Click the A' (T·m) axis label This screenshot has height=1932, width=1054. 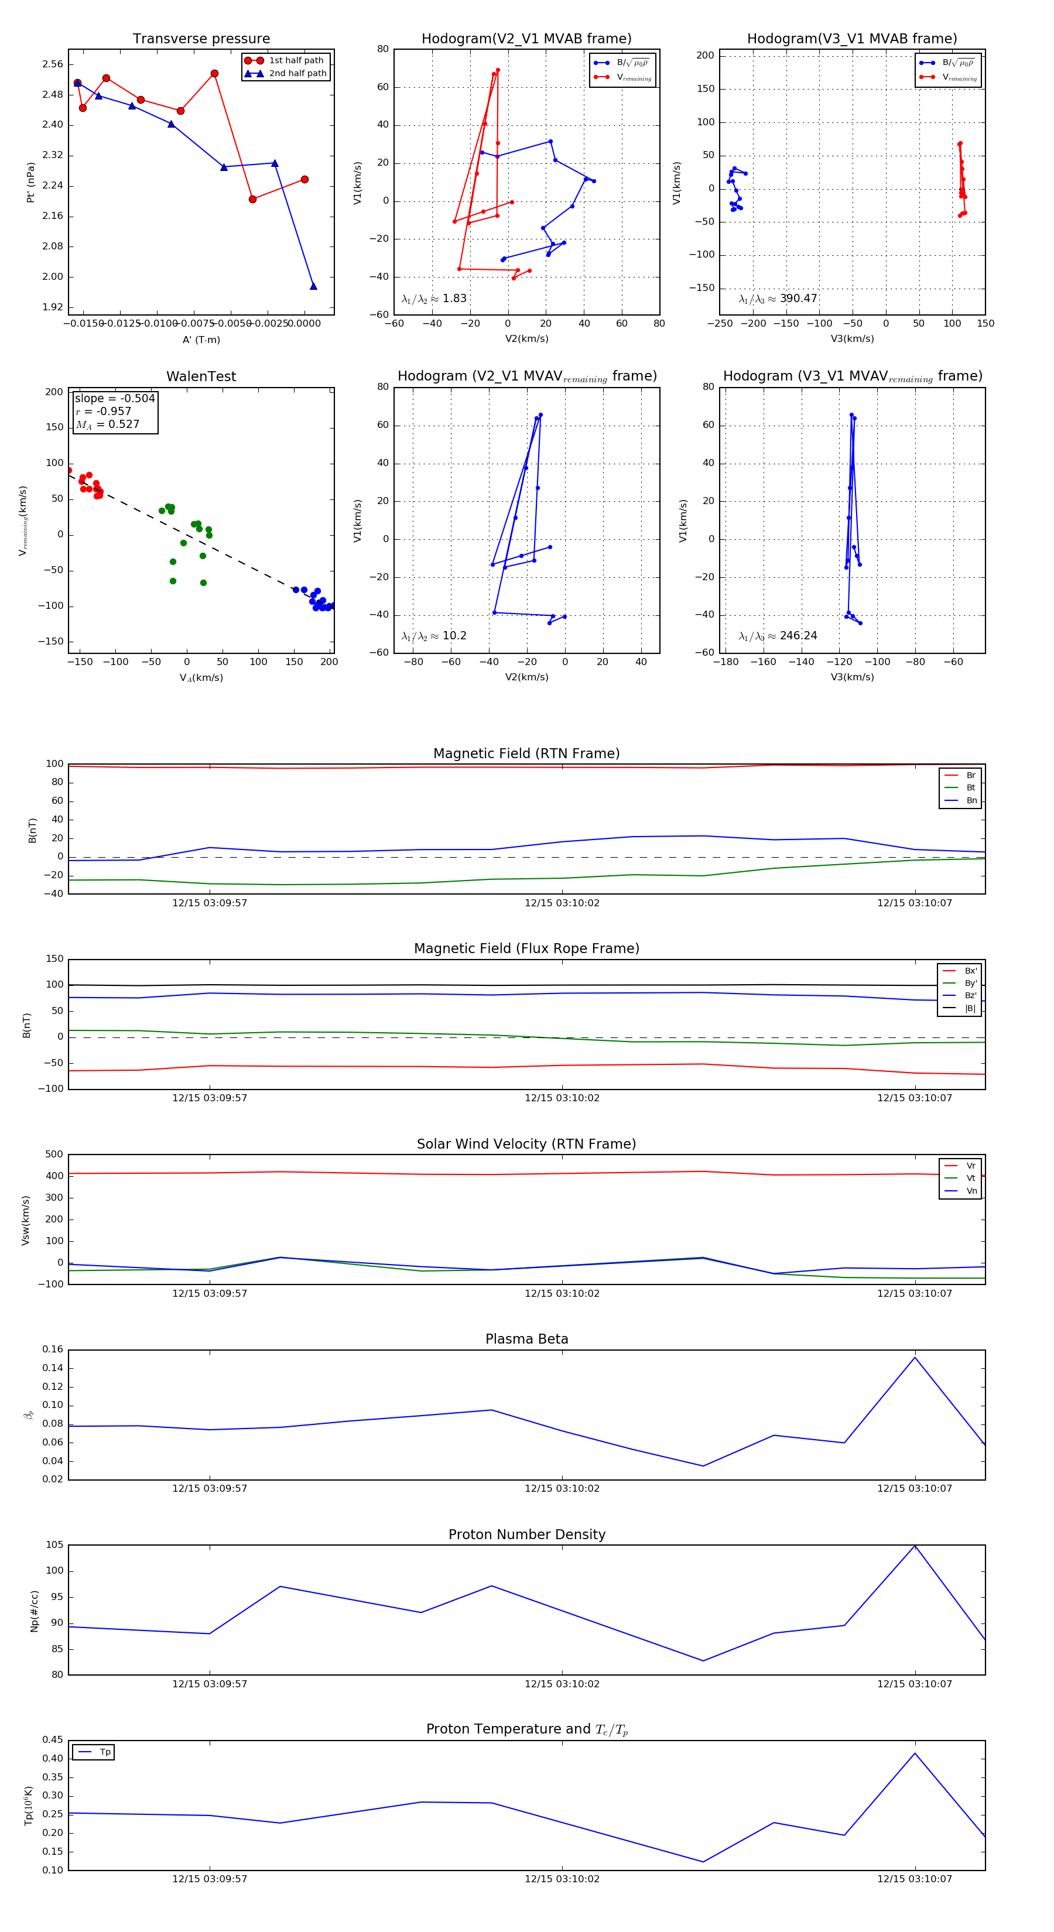[201, 340]
